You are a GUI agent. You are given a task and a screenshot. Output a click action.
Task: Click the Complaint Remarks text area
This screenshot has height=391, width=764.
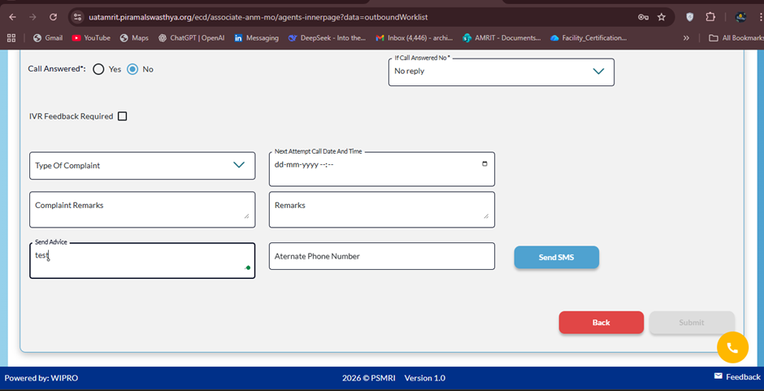pos(141,209)
